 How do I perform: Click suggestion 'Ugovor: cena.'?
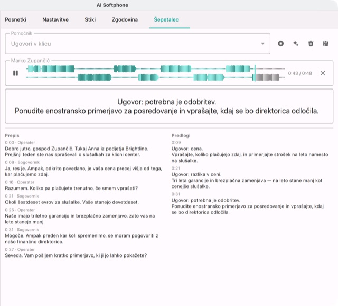(187, 149)
